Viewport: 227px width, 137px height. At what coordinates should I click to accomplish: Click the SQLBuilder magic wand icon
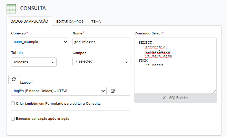tap(164, 98)
